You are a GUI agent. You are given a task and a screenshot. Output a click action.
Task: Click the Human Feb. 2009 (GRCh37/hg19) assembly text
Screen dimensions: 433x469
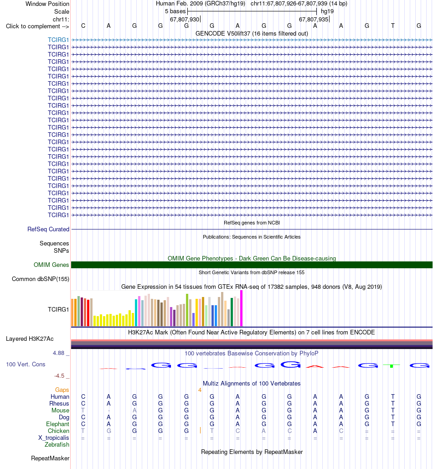point(201,4)
